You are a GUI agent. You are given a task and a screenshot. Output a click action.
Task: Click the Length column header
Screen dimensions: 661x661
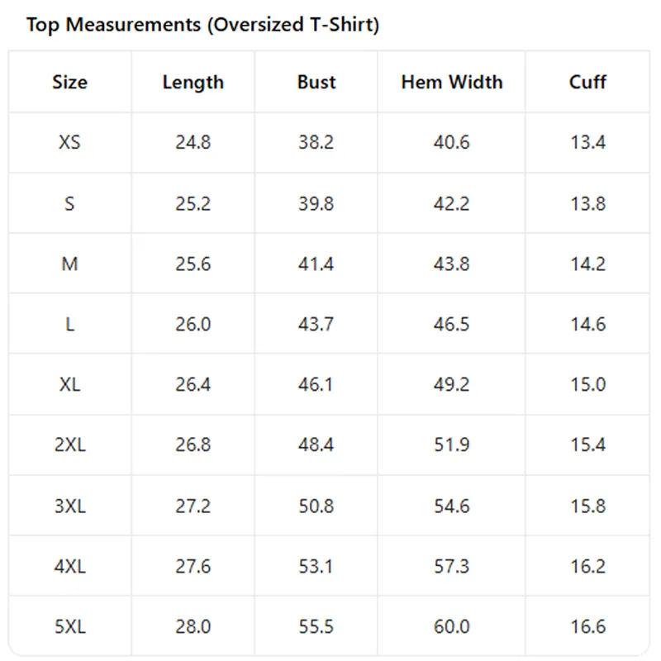point(193,83)
